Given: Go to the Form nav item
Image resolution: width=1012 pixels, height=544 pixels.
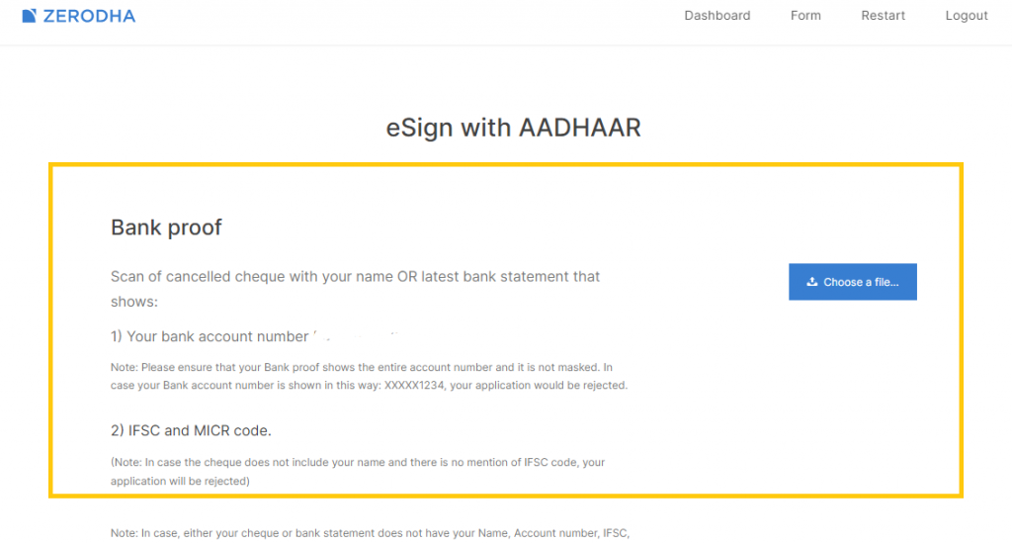Looking at the screenshot, I should 805,16.
